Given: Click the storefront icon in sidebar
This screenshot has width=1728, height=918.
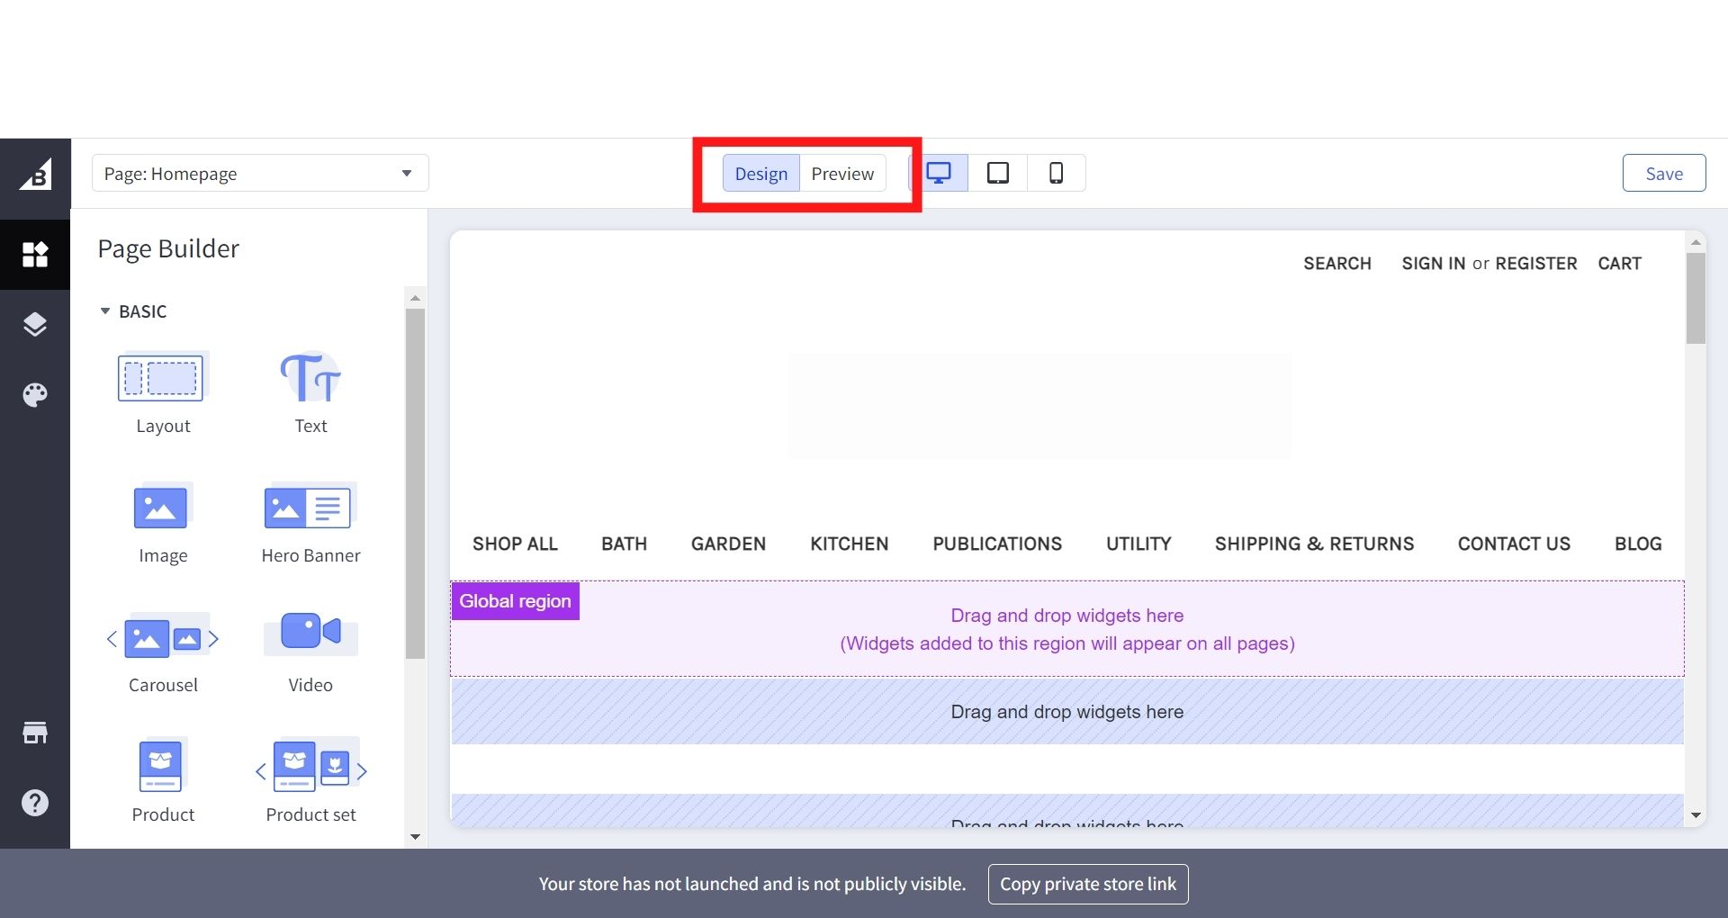Looking at the screenshot, I should [35, 733].
